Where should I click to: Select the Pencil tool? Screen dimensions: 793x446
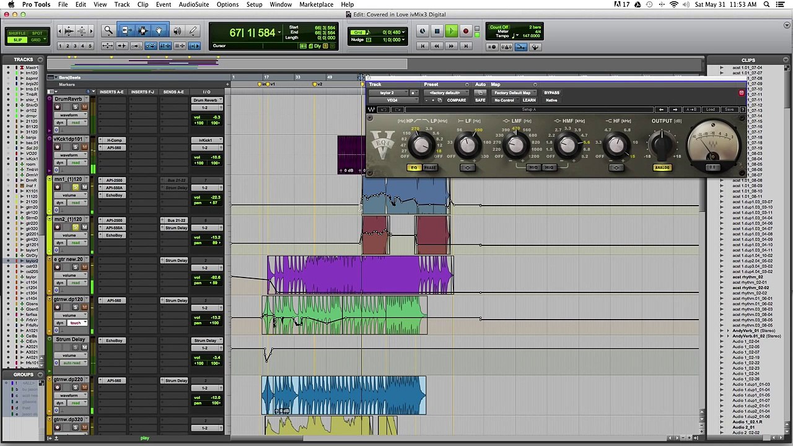(193, 30)
